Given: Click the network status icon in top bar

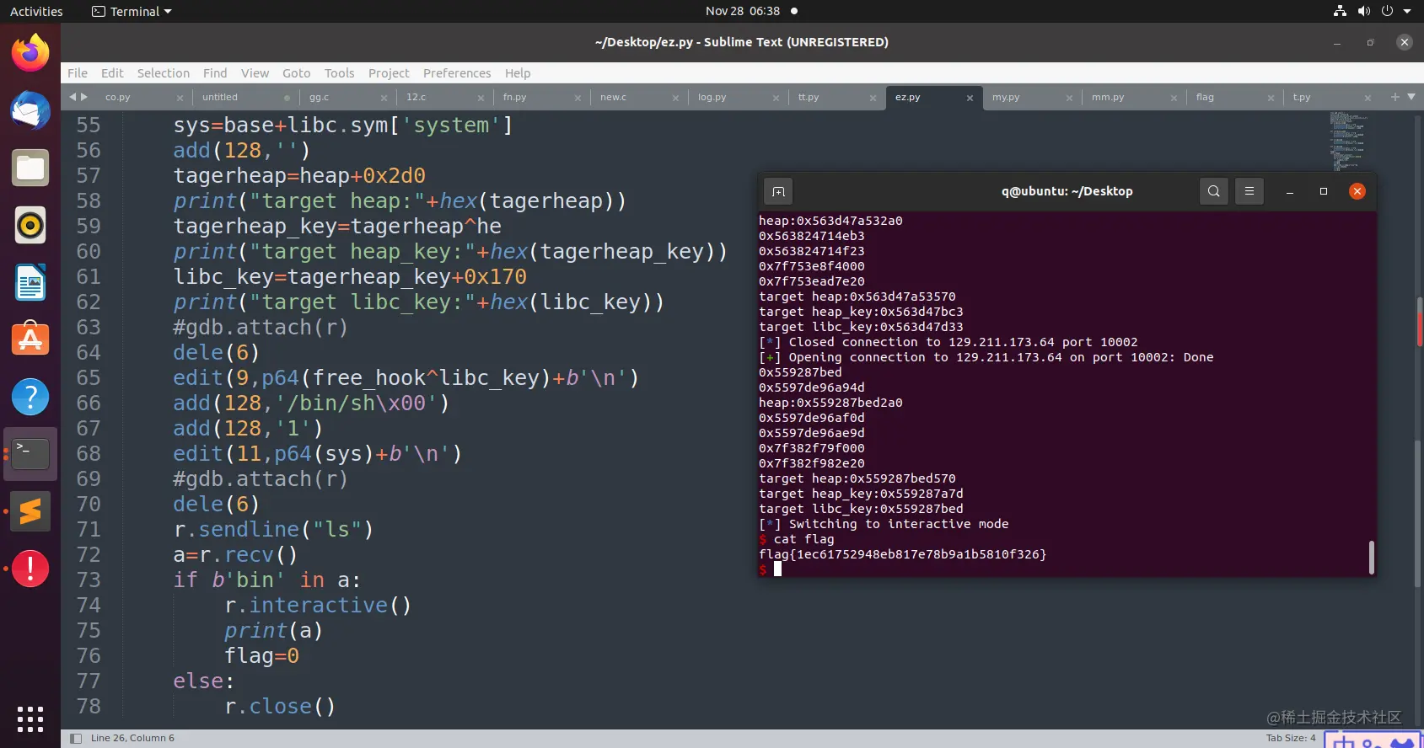Looking at the screenshot, I should (x=1340, y=11).
